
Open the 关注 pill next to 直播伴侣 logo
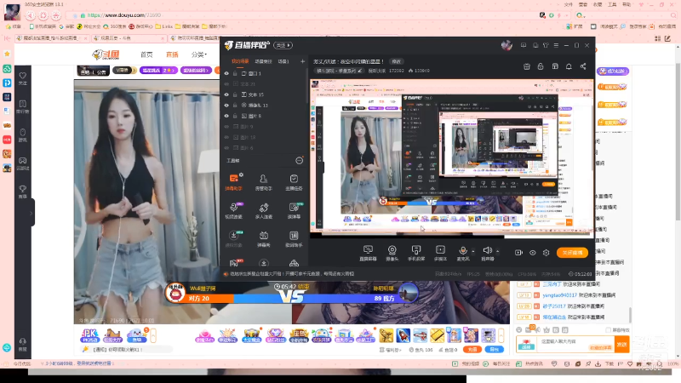click(283, 45)
